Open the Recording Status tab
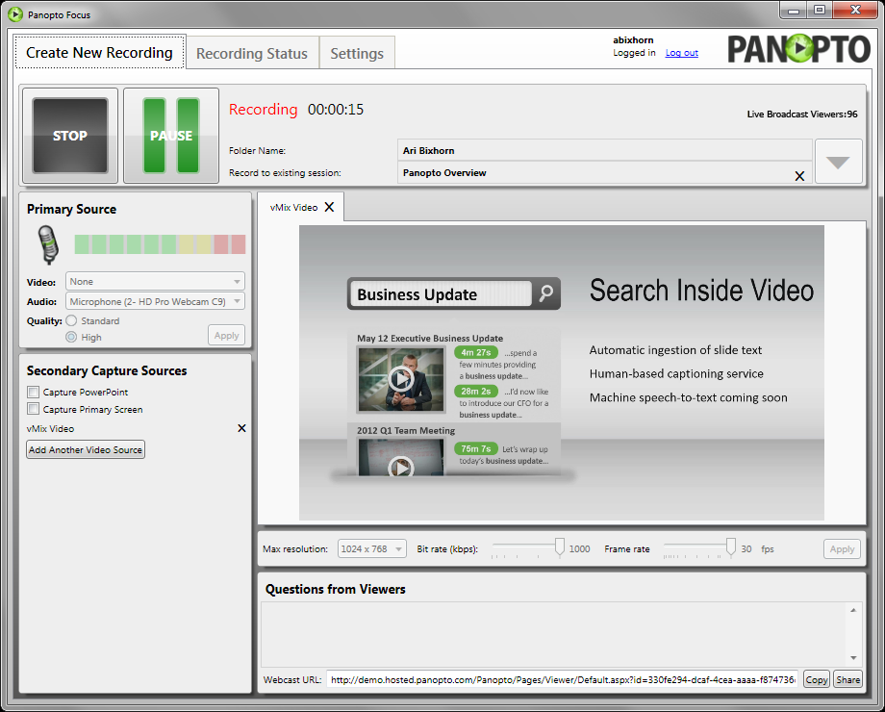This screenshot has width=885, height=712. point(252,54)
